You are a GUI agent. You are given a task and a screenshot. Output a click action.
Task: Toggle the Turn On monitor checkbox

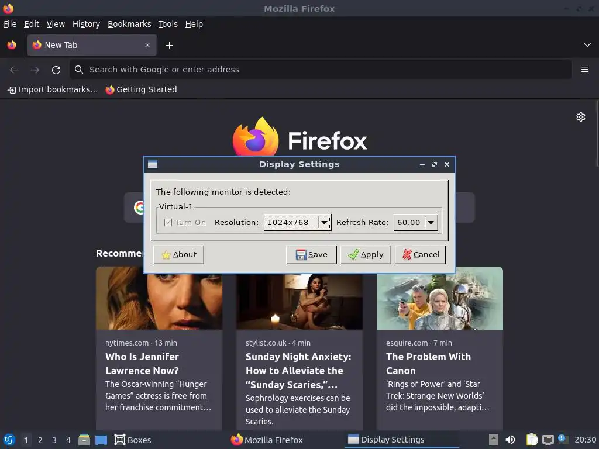(168, 223)
